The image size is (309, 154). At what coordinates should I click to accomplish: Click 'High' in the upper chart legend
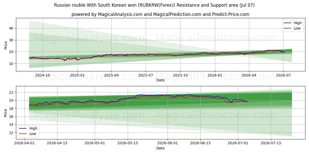[x=298, y=23]
